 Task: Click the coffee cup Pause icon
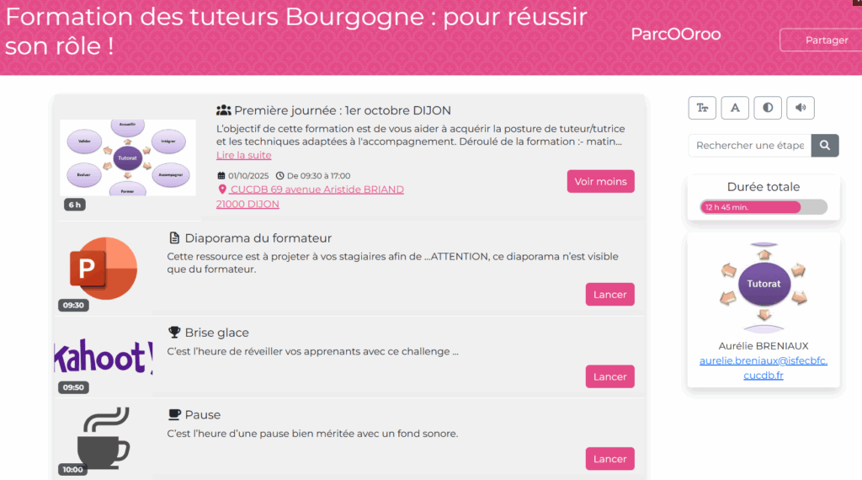pos(104,437)
